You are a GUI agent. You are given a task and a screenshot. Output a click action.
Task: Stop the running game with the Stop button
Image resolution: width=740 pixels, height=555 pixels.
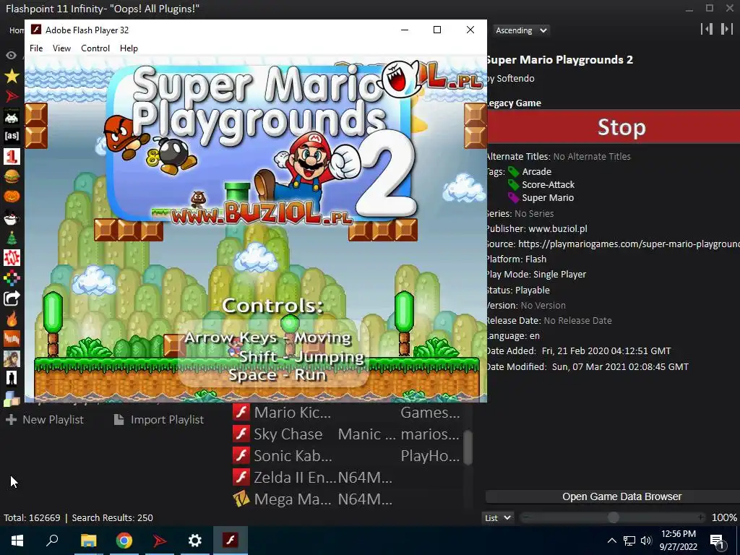[614, 127]
